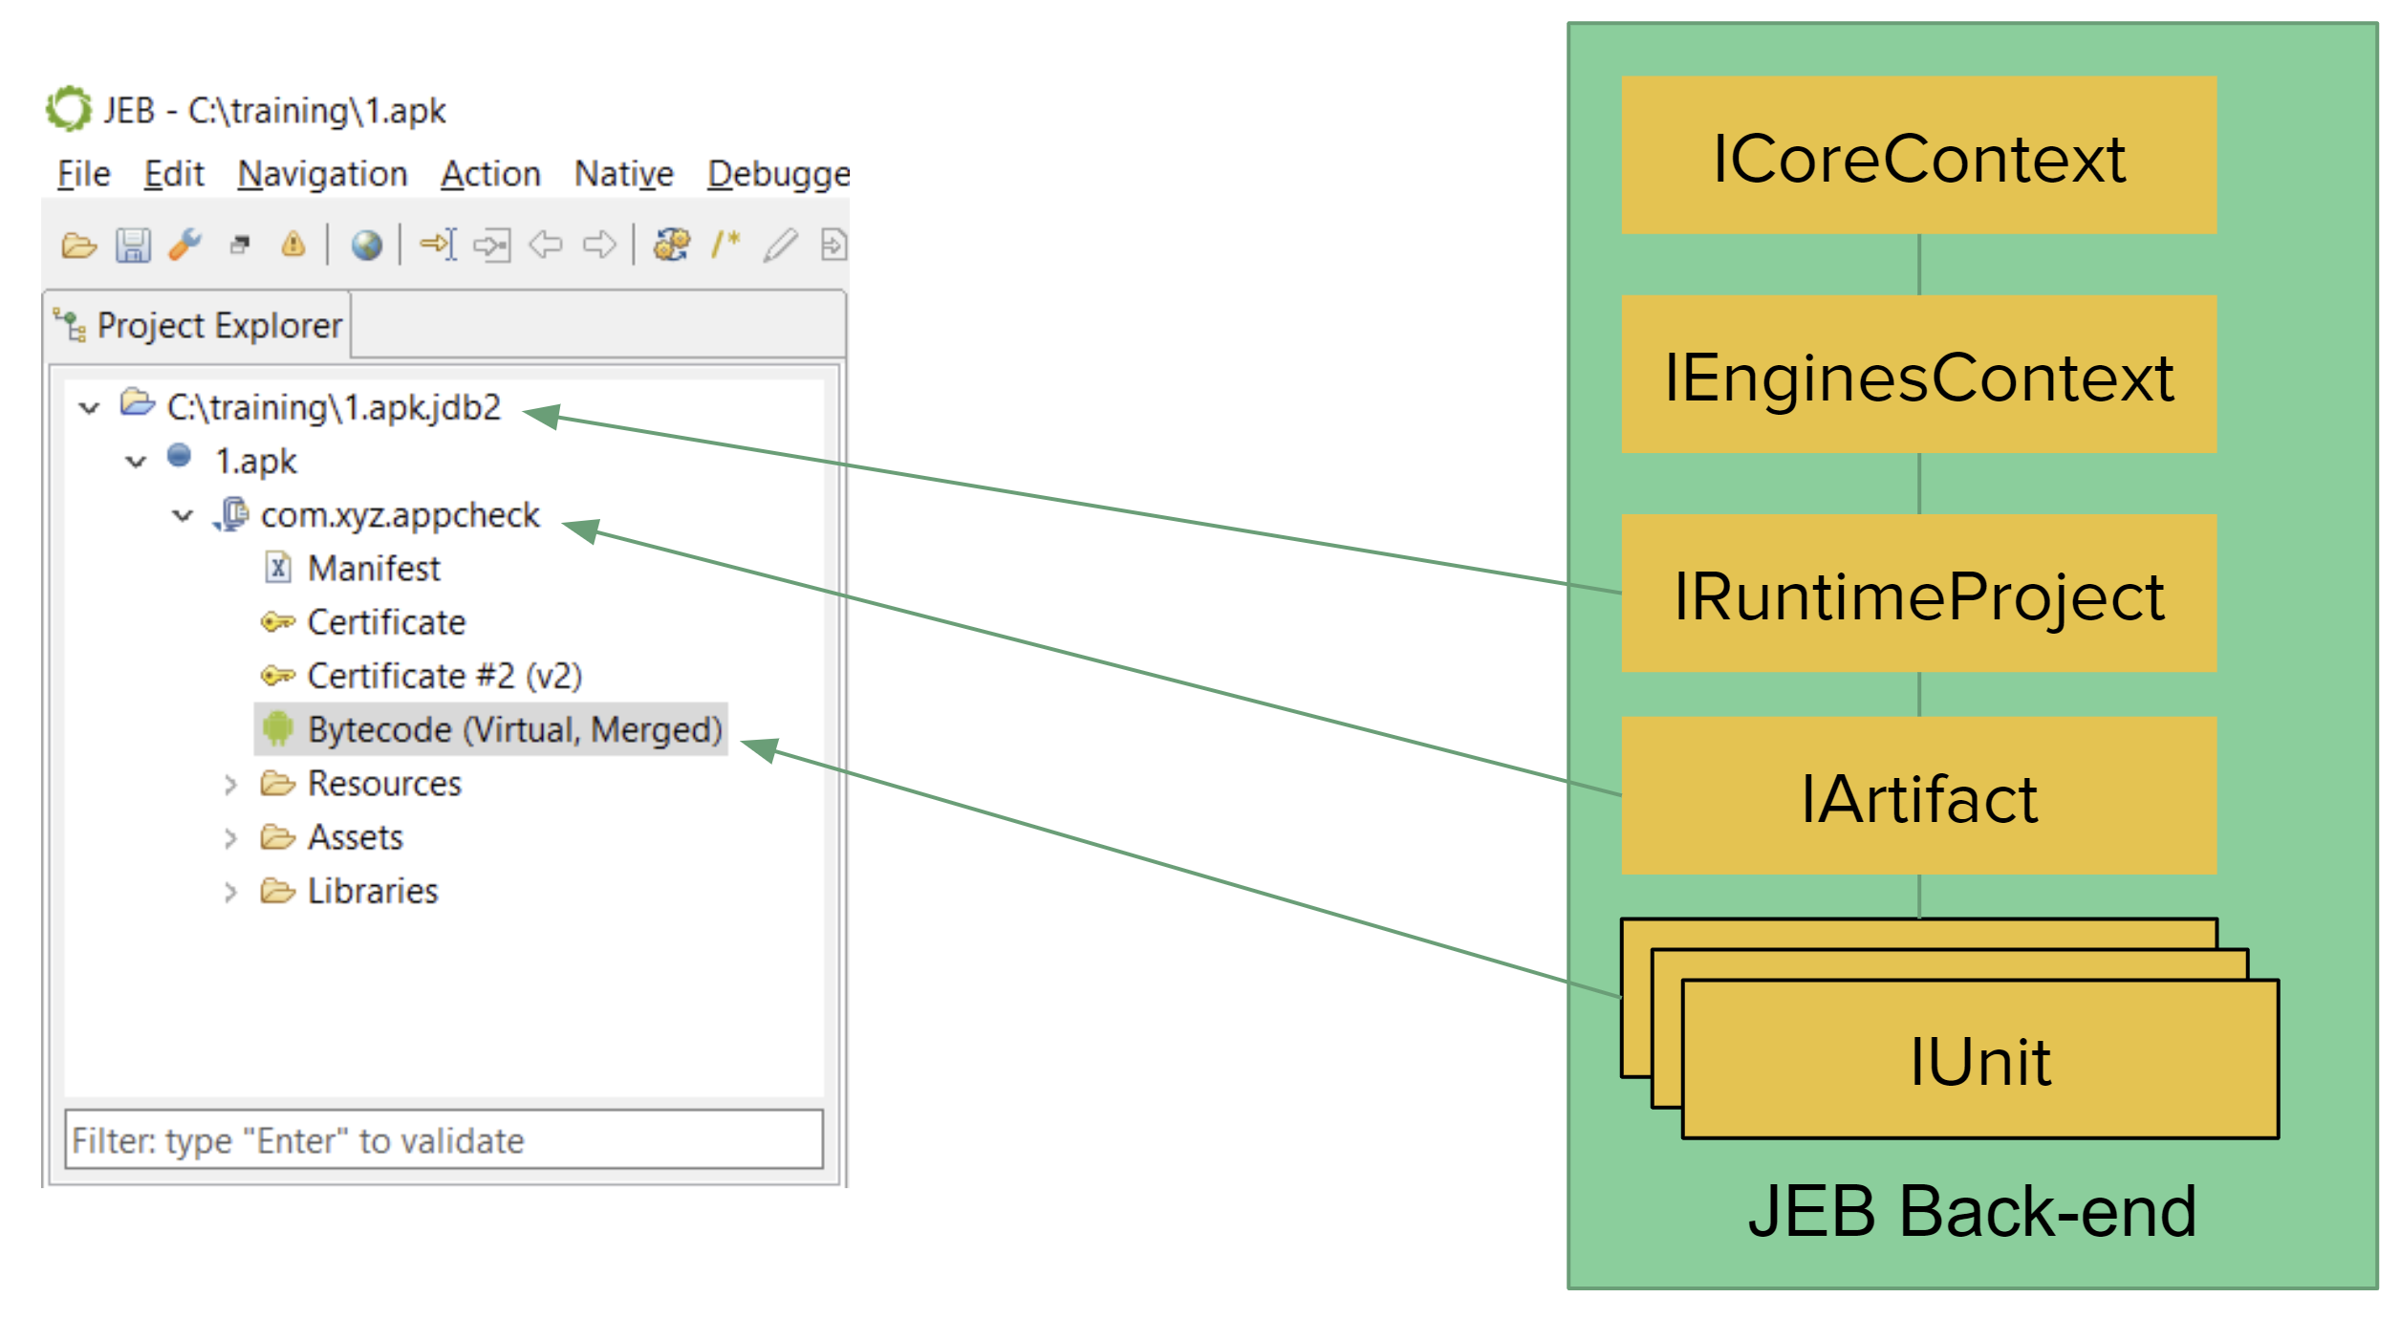Click the yellow /* comment toolbar icon

click(725, 245)
